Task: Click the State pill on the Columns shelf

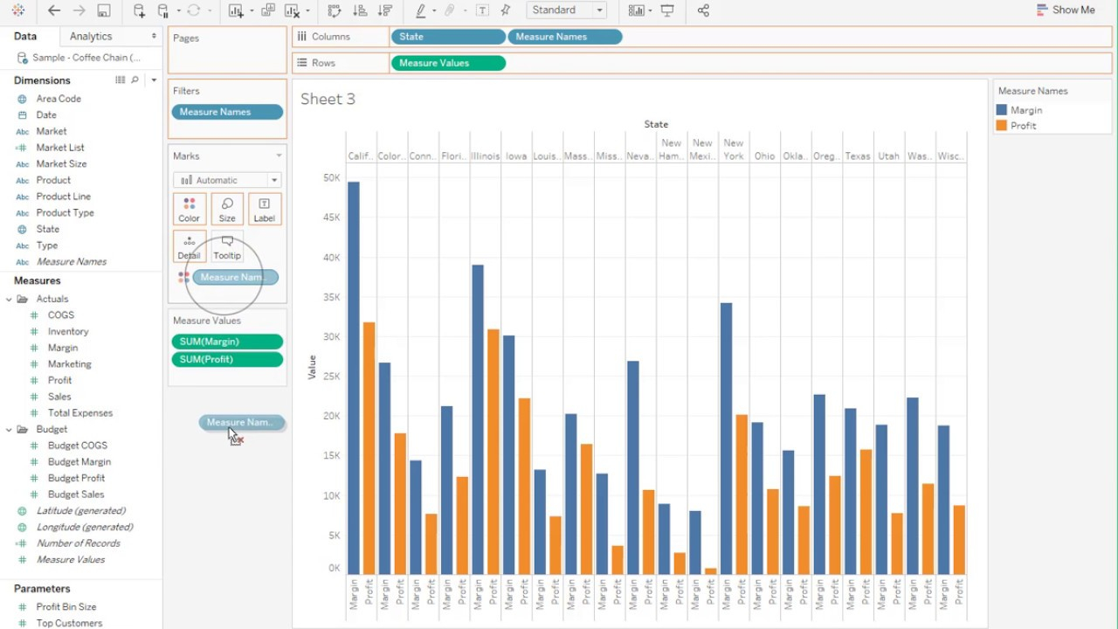Action: (448, 37)
